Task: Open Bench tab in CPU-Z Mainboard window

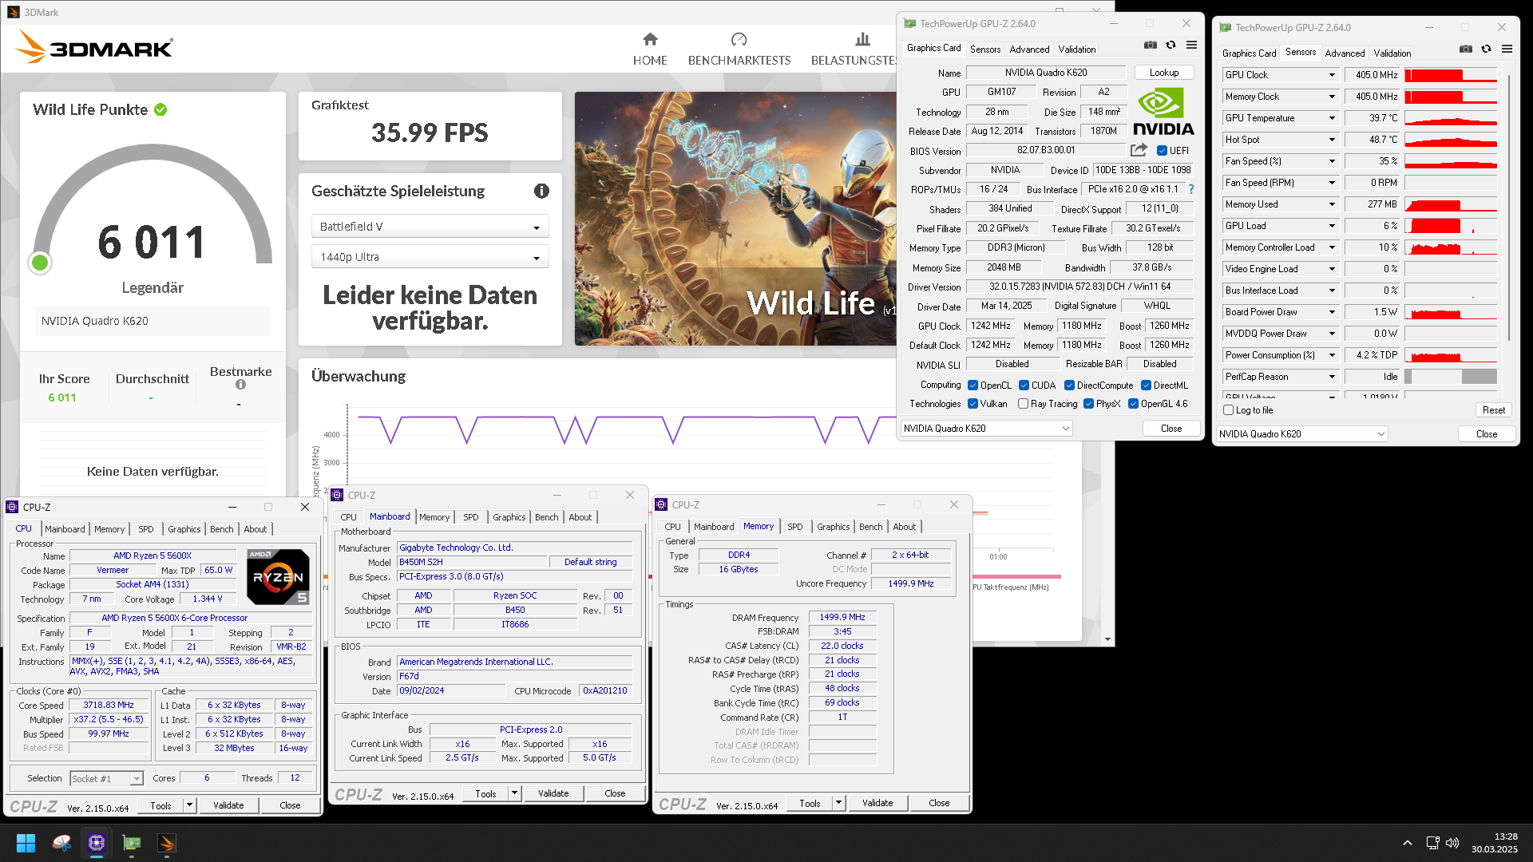Action: click(547, 517)
